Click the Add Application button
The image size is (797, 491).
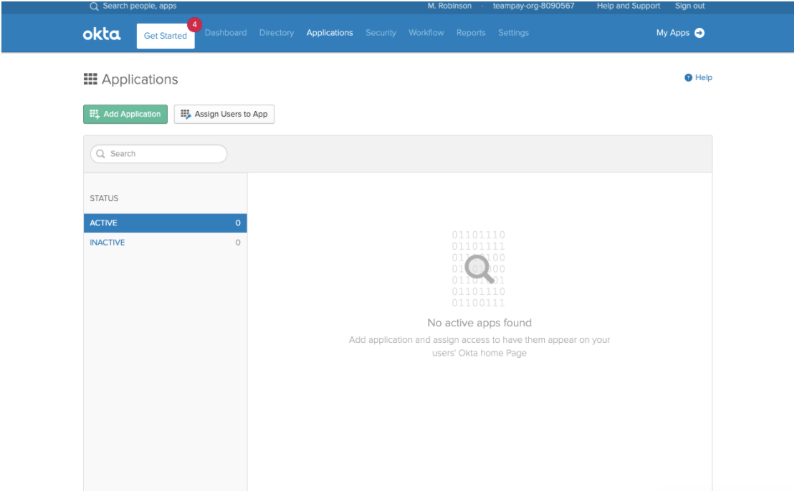pyautogui.click(x=125, y=115)
